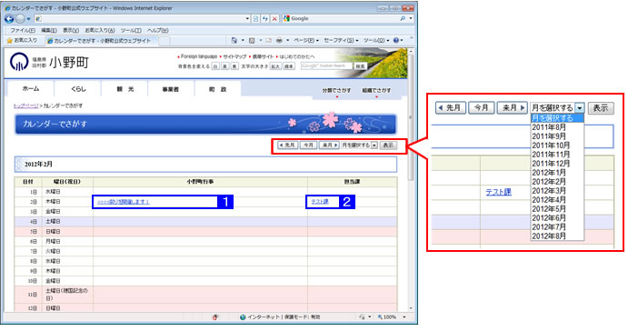Choose 2012年3月 from the open month list
Image resolution: width=628 pixels, height=331 pixels.
point(549,191)
